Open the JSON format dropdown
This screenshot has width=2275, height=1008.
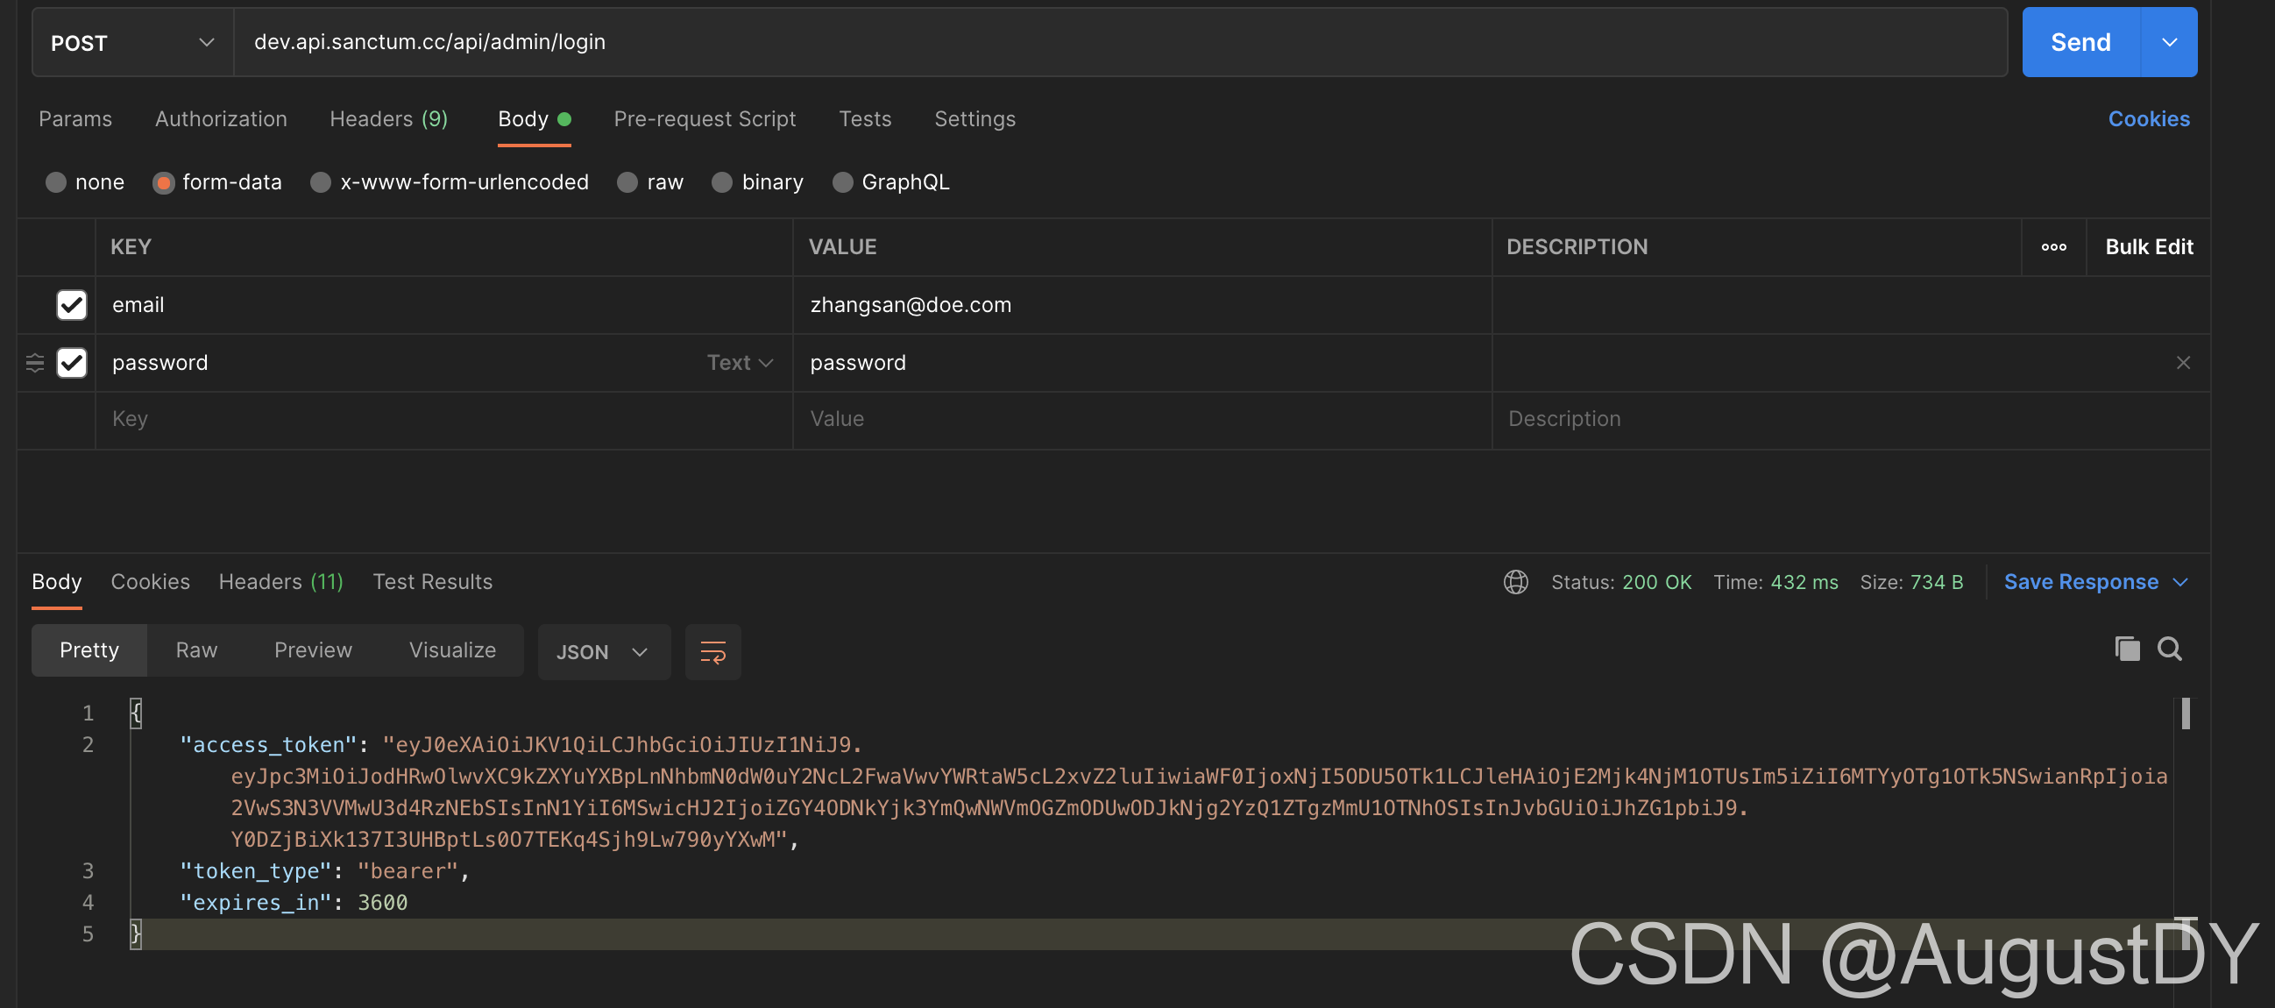pos(603,652)
